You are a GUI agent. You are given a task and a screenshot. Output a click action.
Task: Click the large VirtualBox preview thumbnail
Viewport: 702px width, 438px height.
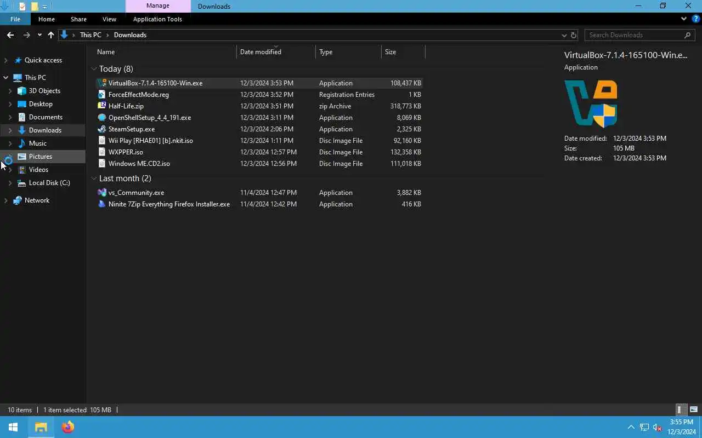(591, 103)
